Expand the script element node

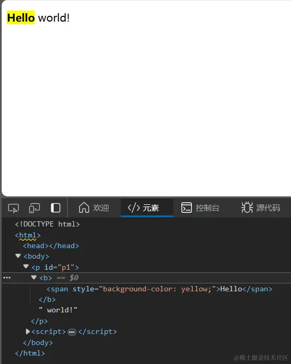pos(27,331)
